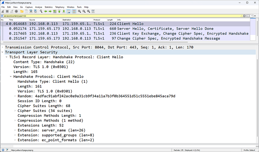The image size is (259, 152).
Task: Click the Restart capture icon
Action: [12, 11]
